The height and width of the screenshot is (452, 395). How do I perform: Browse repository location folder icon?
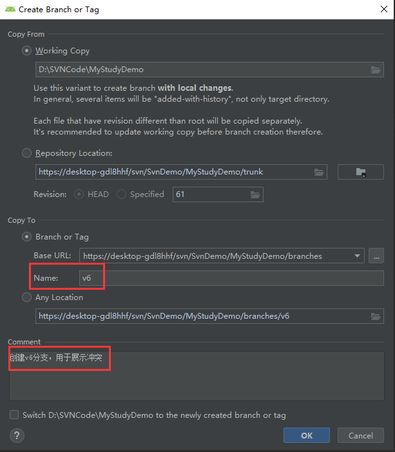tap(319, 173)
